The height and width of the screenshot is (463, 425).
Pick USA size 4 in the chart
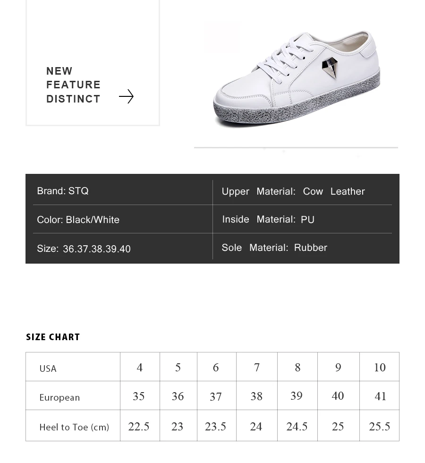140,368
